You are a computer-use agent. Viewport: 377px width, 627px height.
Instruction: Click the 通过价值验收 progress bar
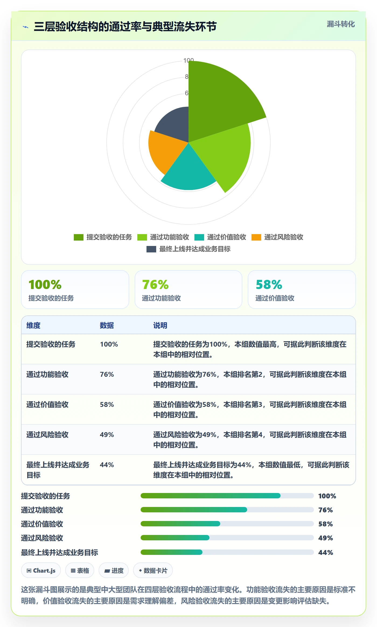pyautogui.click(x=227, y=524)
